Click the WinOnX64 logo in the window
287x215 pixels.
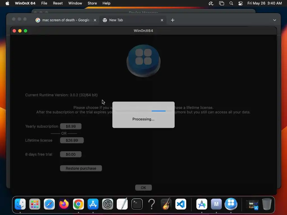tap(143, 61)
